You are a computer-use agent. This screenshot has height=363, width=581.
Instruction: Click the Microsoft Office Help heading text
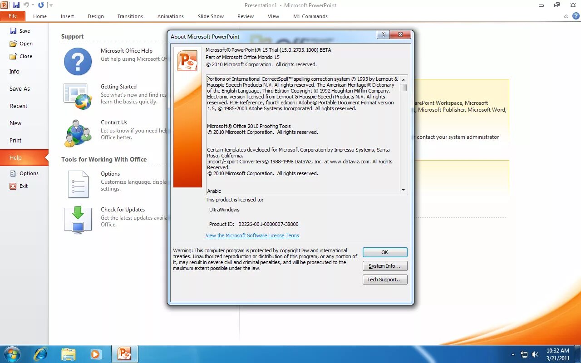(127, 51)
